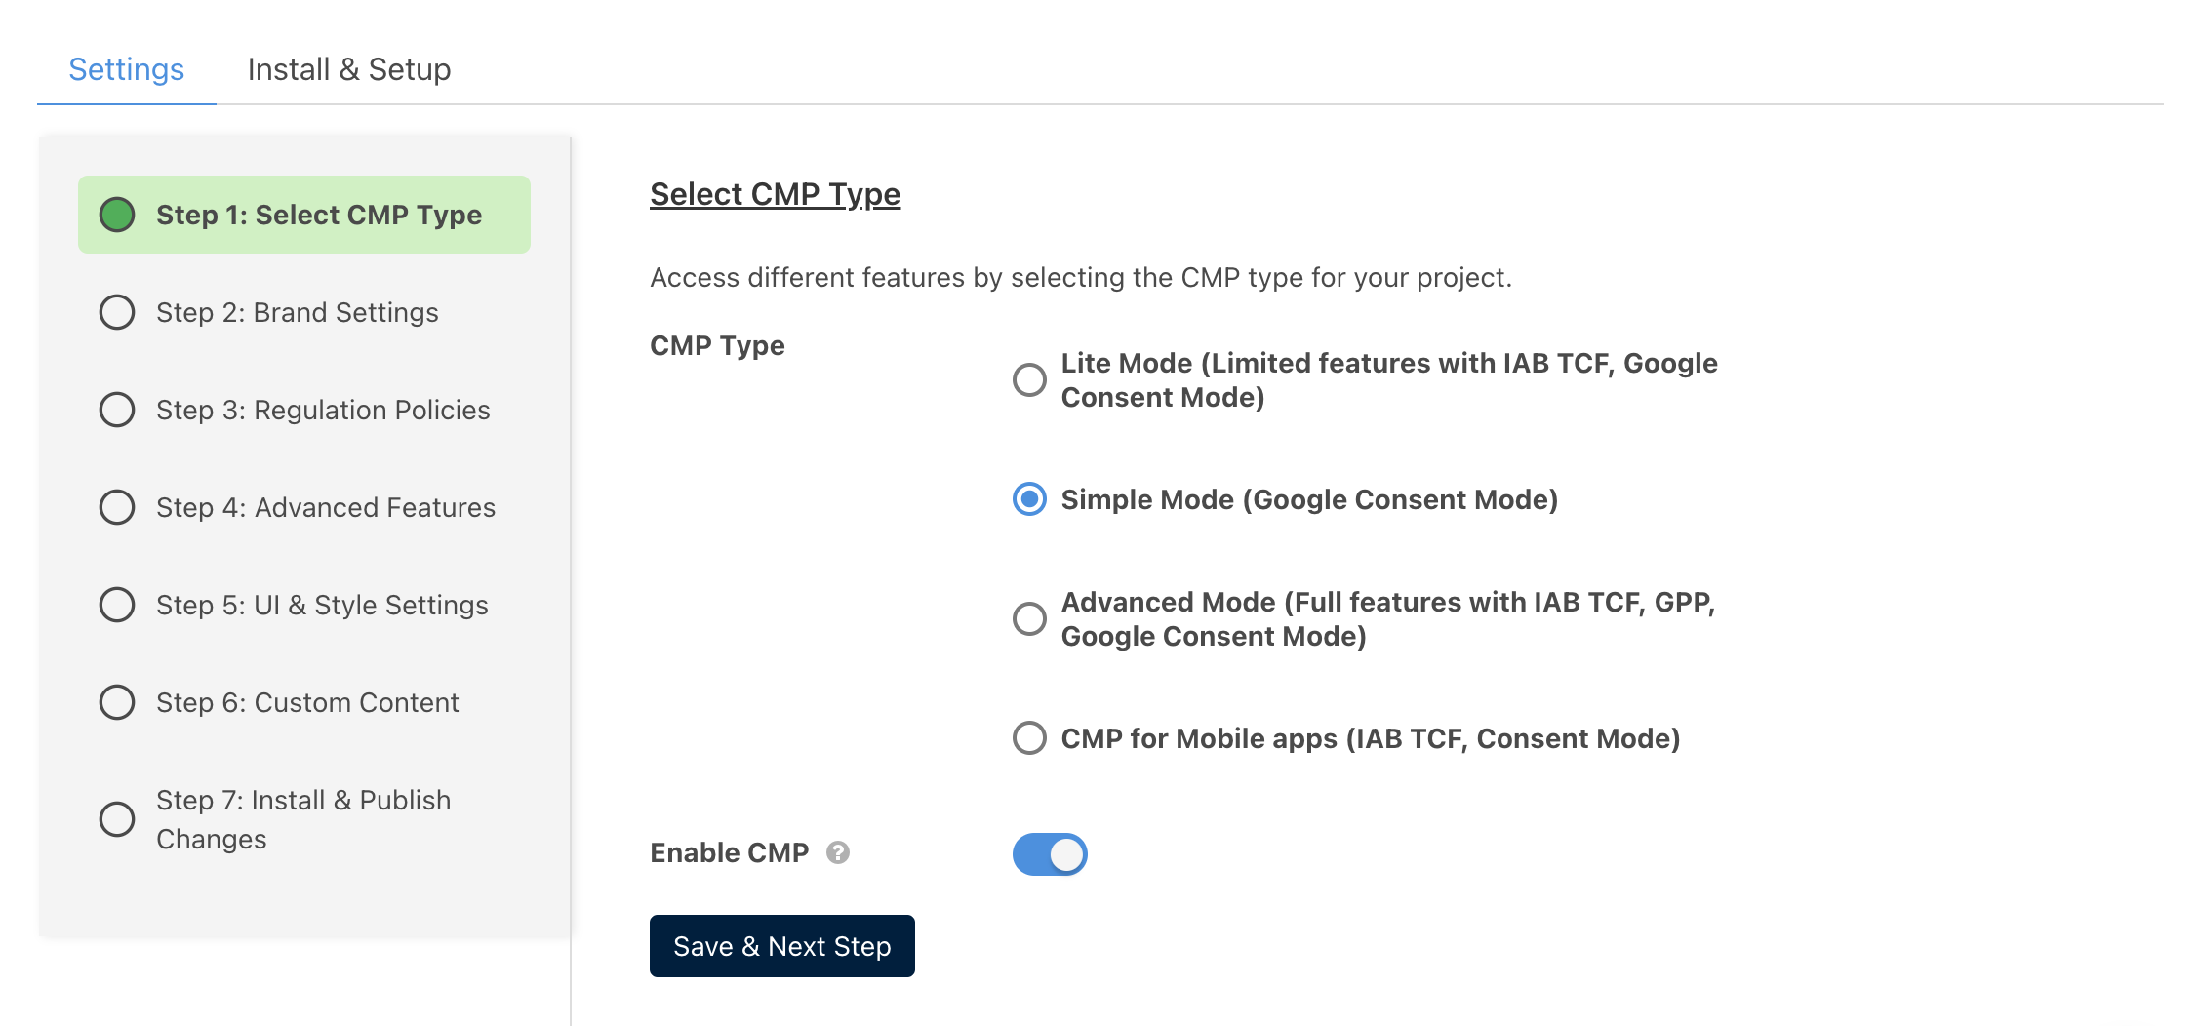Image resolution: width=2199 pixels, height=1026 pixels.
Task: Open Step 6: Custom Content
Action: 308,702
